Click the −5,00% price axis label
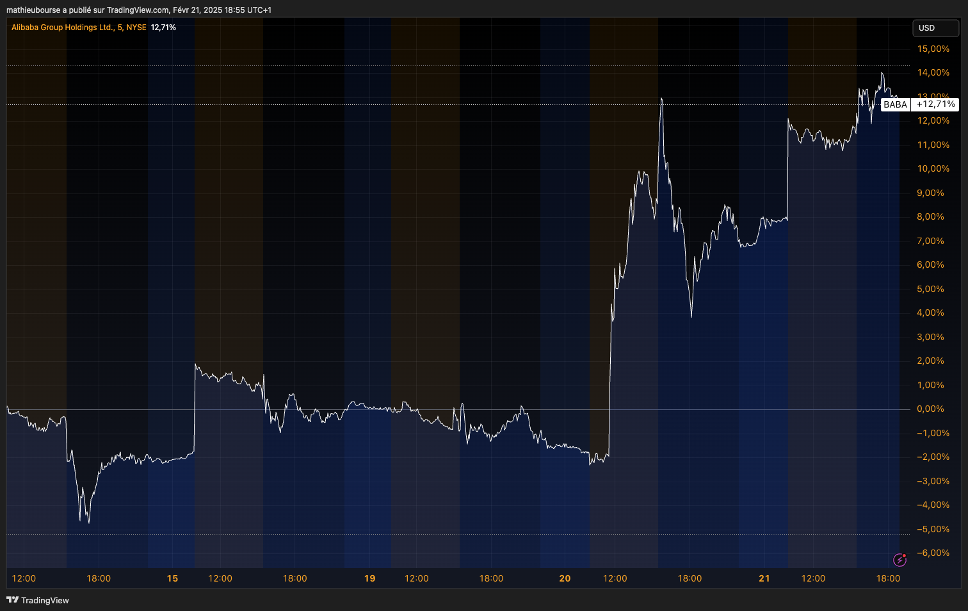968x611 pixels. point(933,529)
